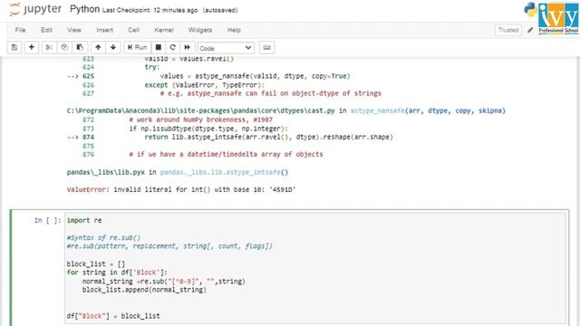Click the Python logo icon
The image size is (580, 326).
coord(531,10)
